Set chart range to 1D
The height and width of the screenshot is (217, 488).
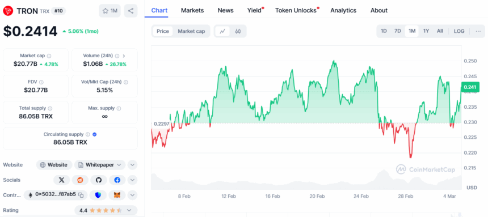tap(384, 31)
